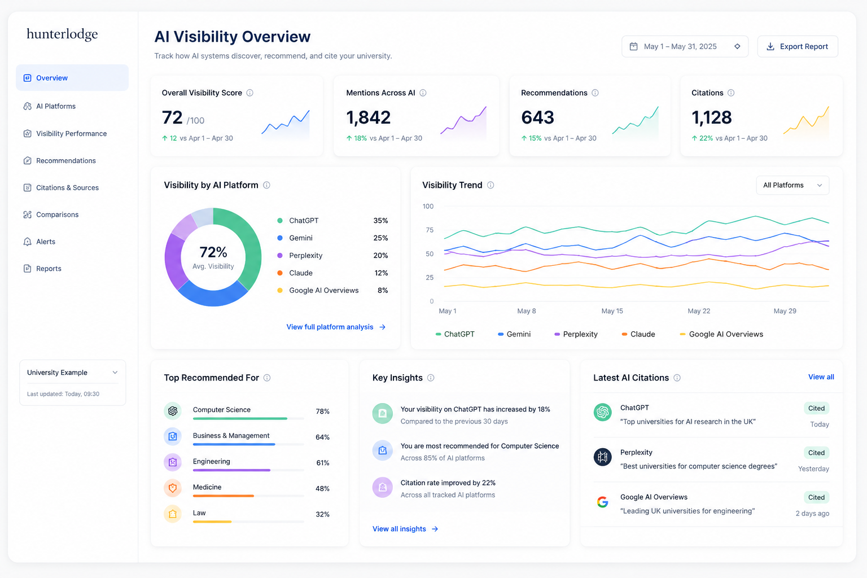Click the Law subject icon
This screenshot has height=578, width=867.
(x=173, y=514)
